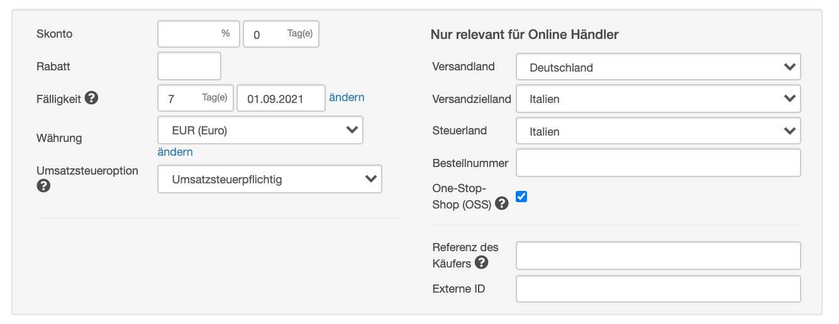Viewport: 839px width, 324px height.
Task: Expand the Versandzielland Italien dropdown
Action: [658, 99]
